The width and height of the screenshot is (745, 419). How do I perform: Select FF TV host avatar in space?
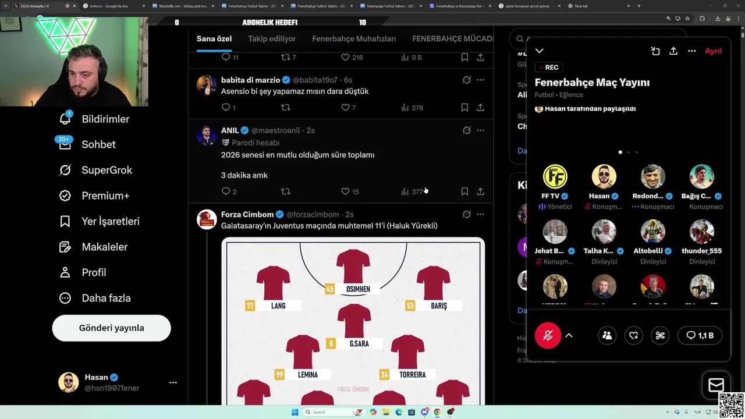coord(555,177)
